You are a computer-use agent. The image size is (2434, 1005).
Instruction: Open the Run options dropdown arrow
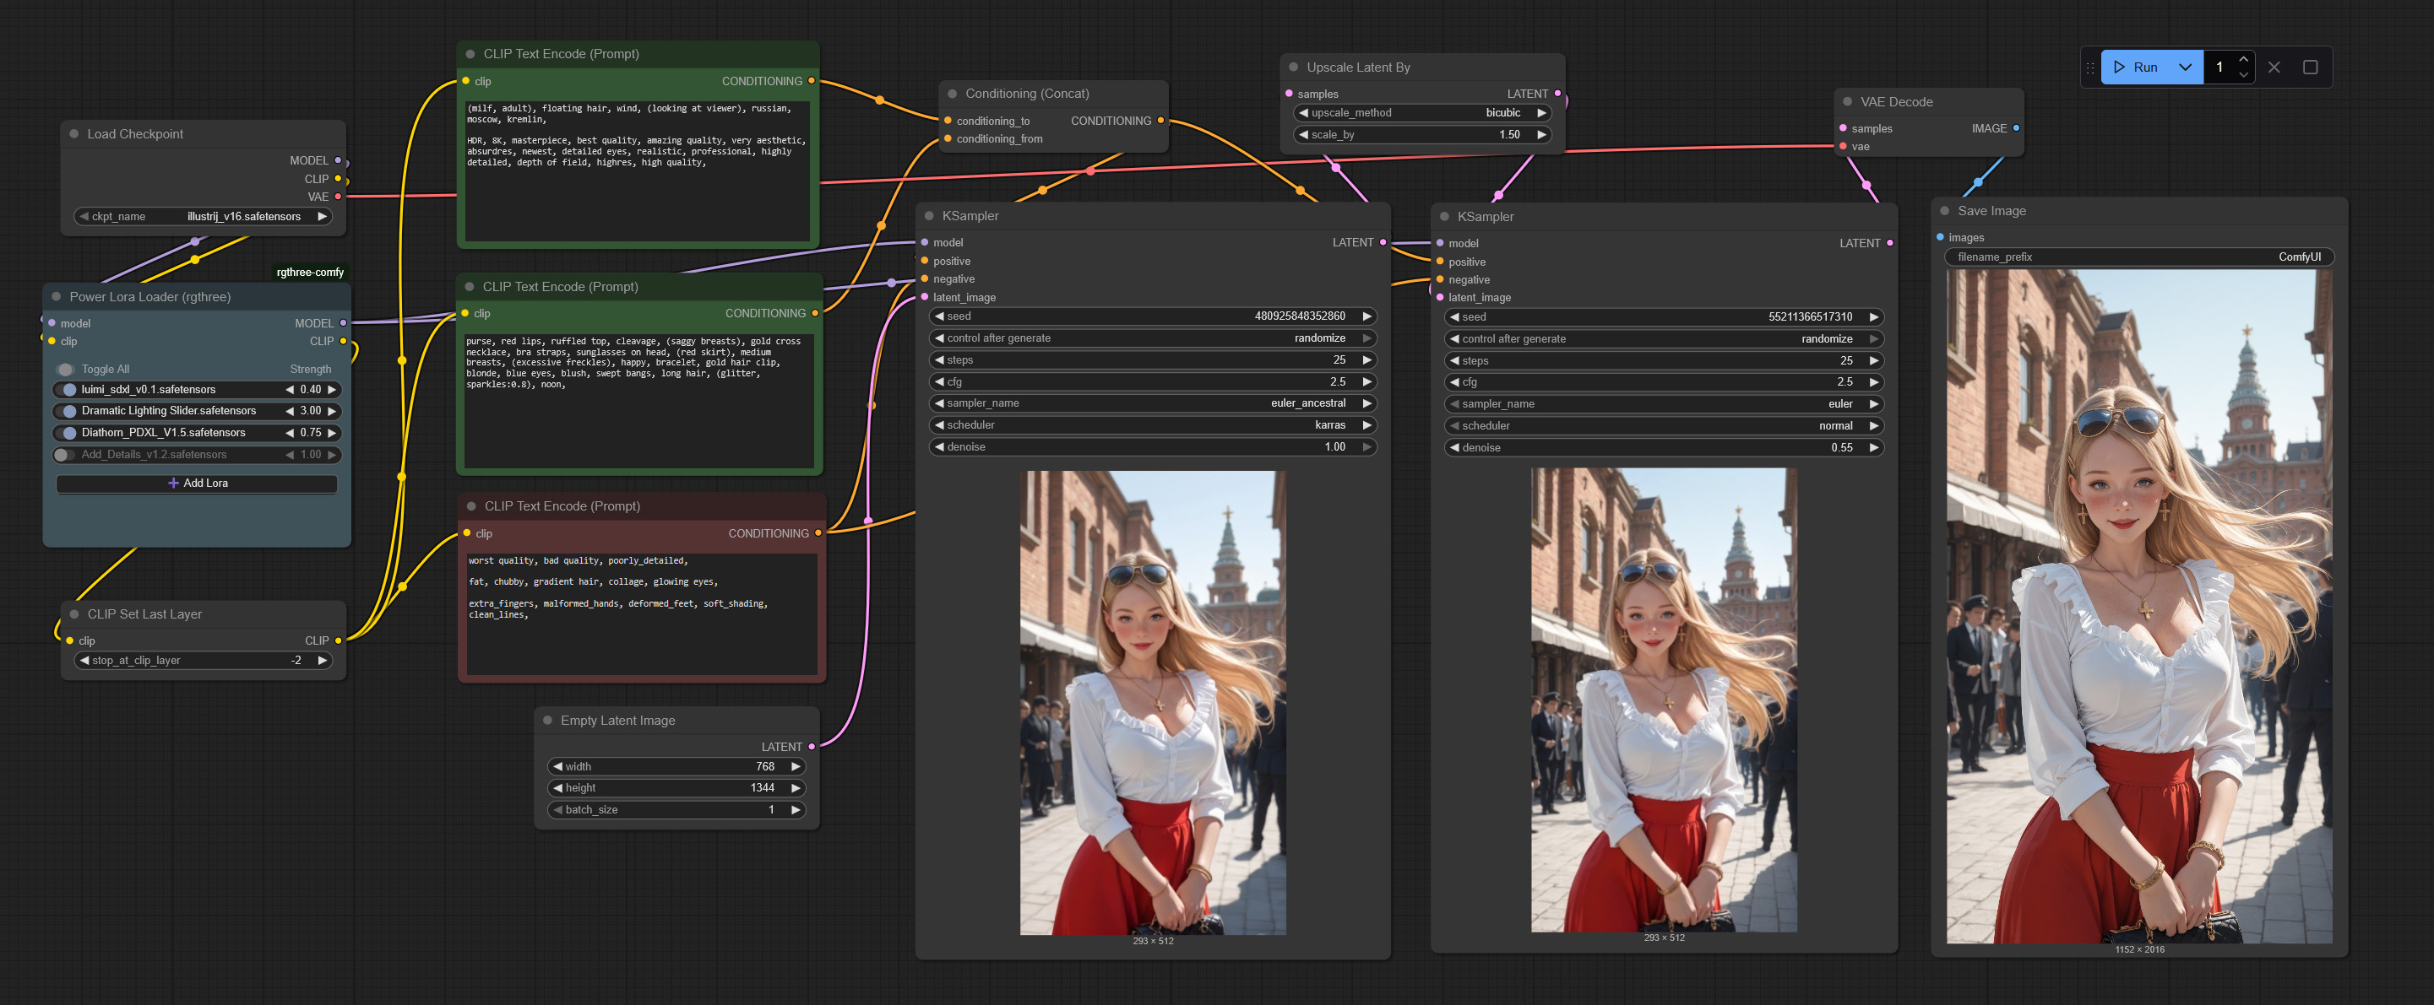click(2187, 67)
